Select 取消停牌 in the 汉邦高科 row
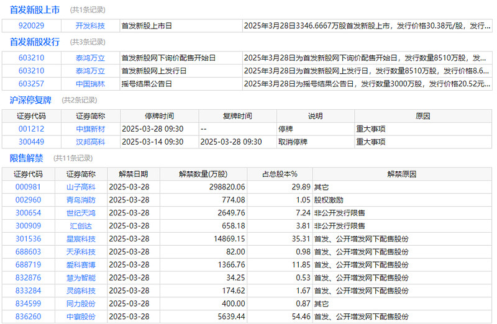Image resolution: width=497 pixels, height=324 pixels. click(293, 142)
